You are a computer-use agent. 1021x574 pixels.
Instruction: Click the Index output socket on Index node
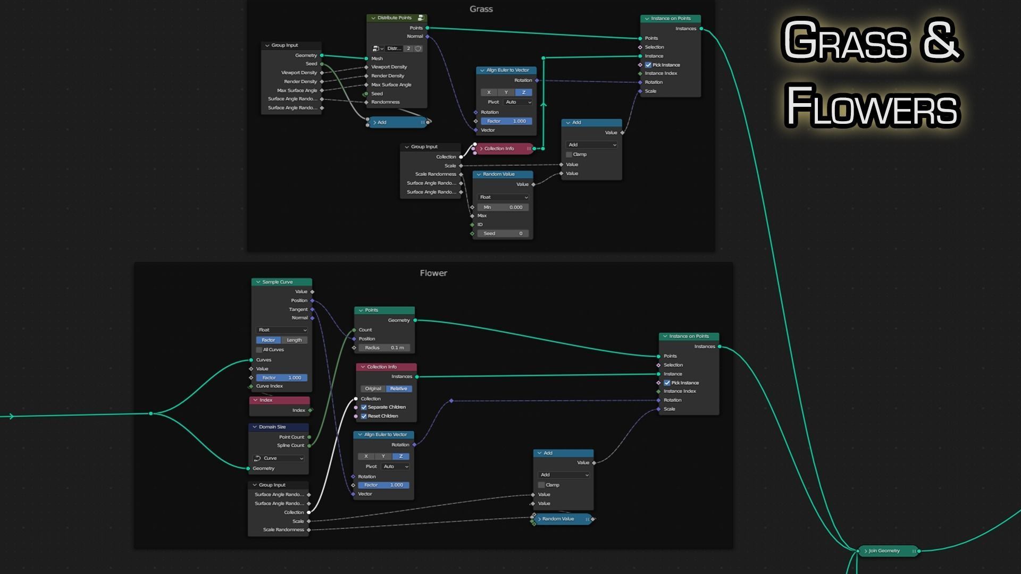click(311, 410)
